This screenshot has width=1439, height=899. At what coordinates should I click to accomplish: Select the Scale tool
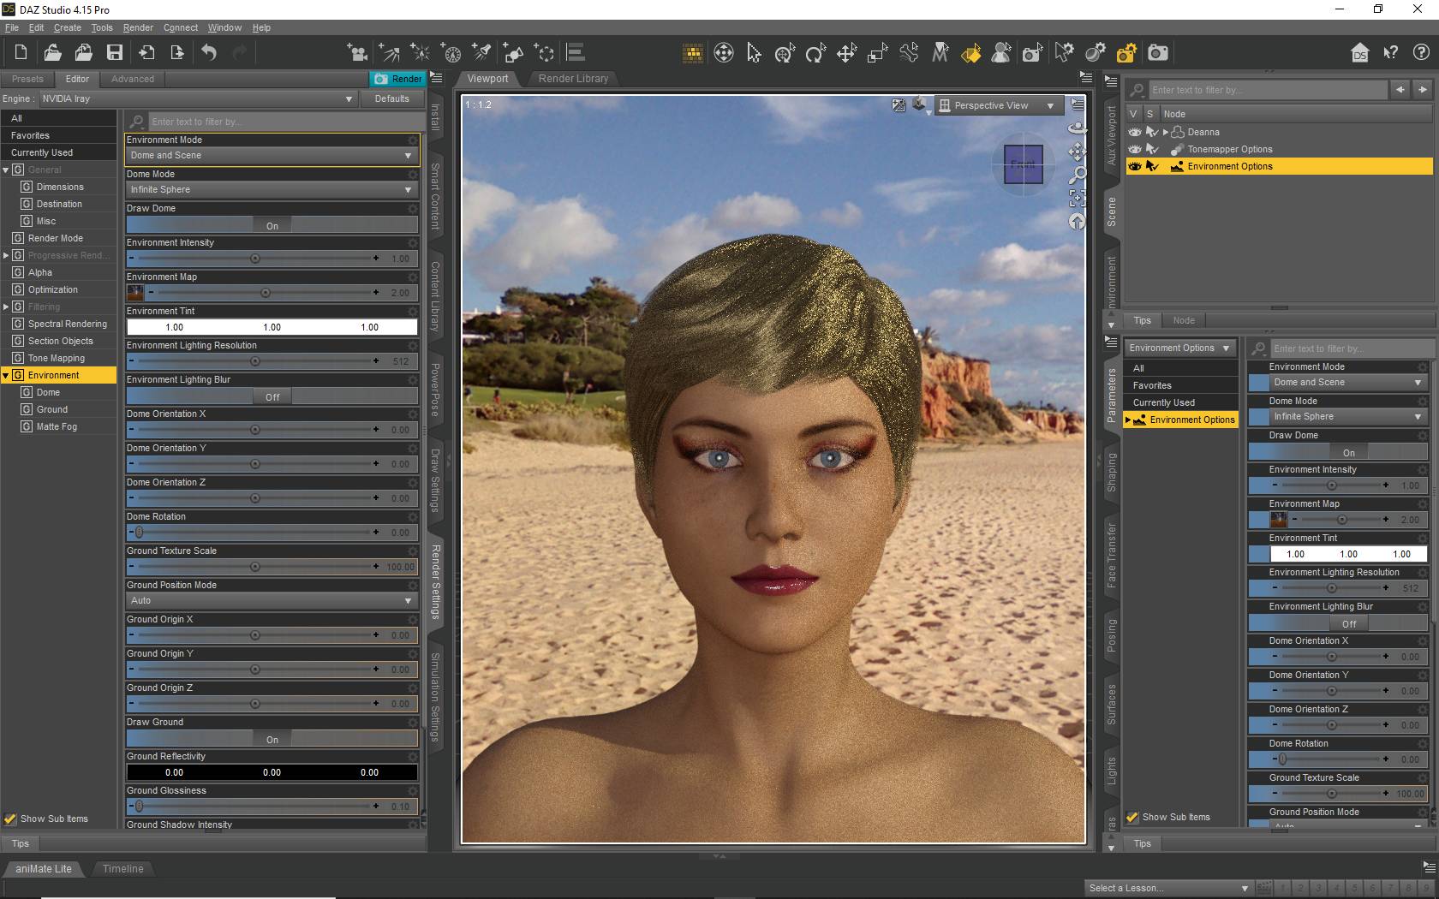(x=877, y=53)
